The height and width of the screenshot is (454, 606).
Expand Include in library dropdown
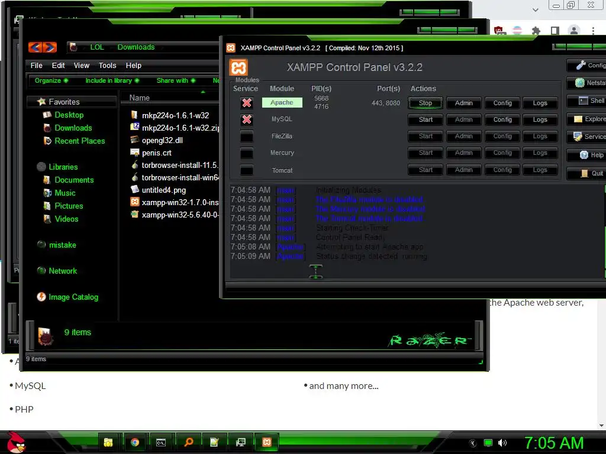coord(112,80)
